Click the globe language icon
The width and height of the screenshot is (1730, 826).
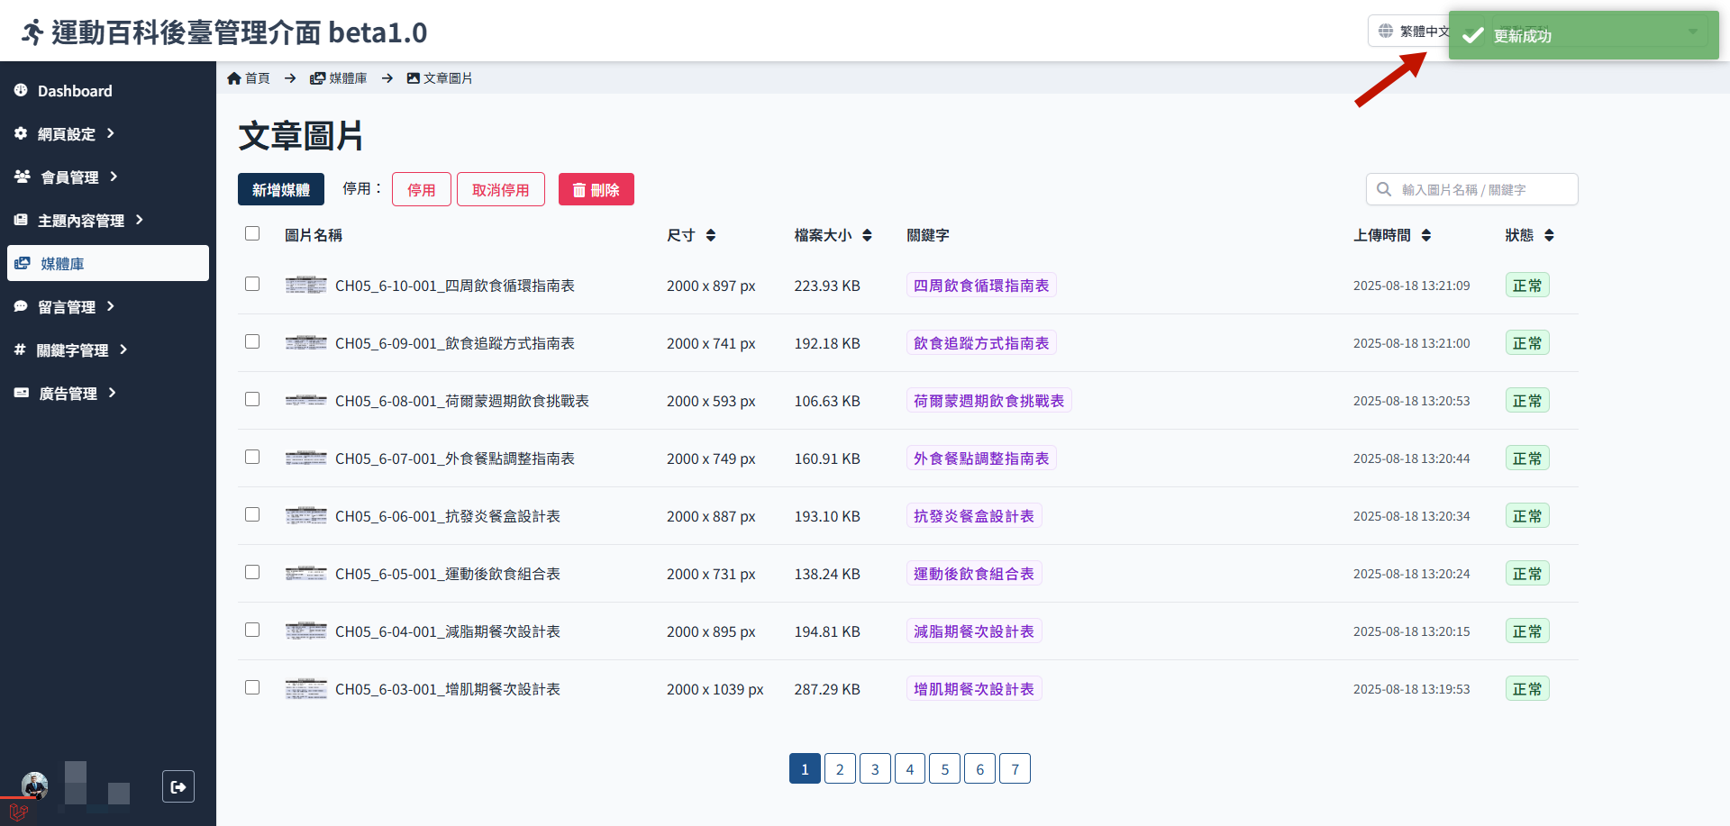coord(1386,31)
